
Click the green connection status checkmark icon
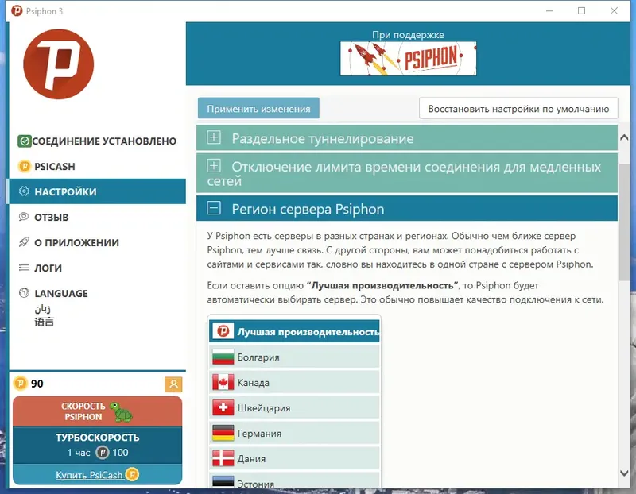[24, 141]
